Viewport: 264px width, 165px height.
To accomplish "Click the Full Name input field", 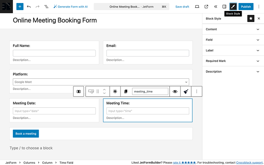I will 54,53.
